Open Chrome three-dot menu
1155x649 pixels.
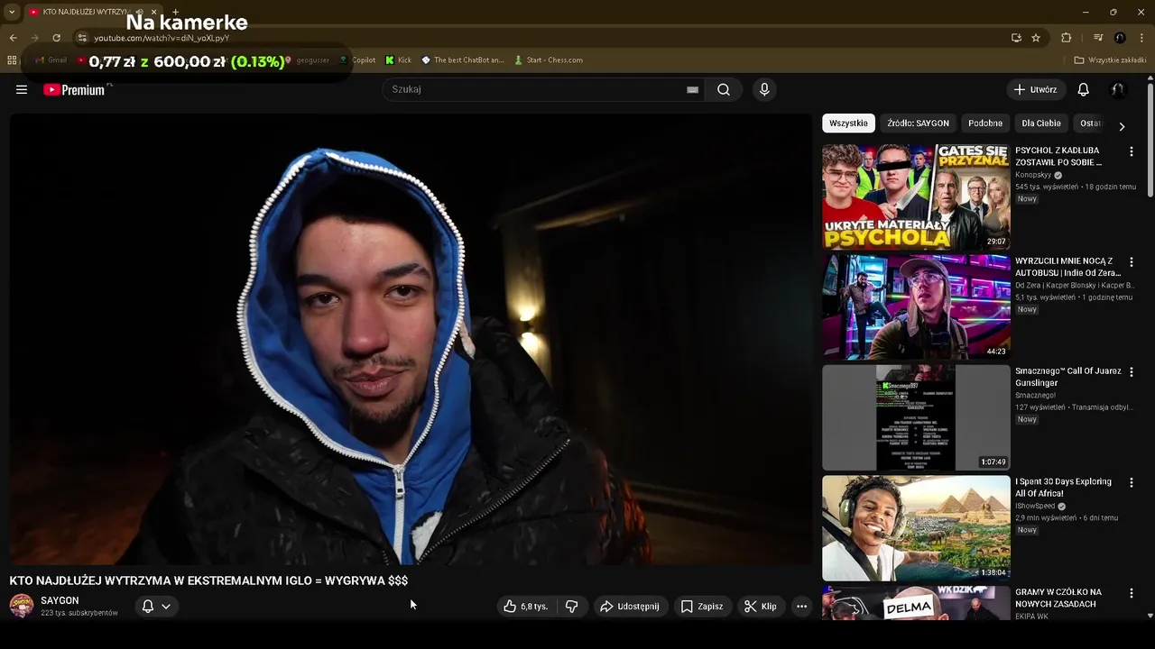[1142, 38]
